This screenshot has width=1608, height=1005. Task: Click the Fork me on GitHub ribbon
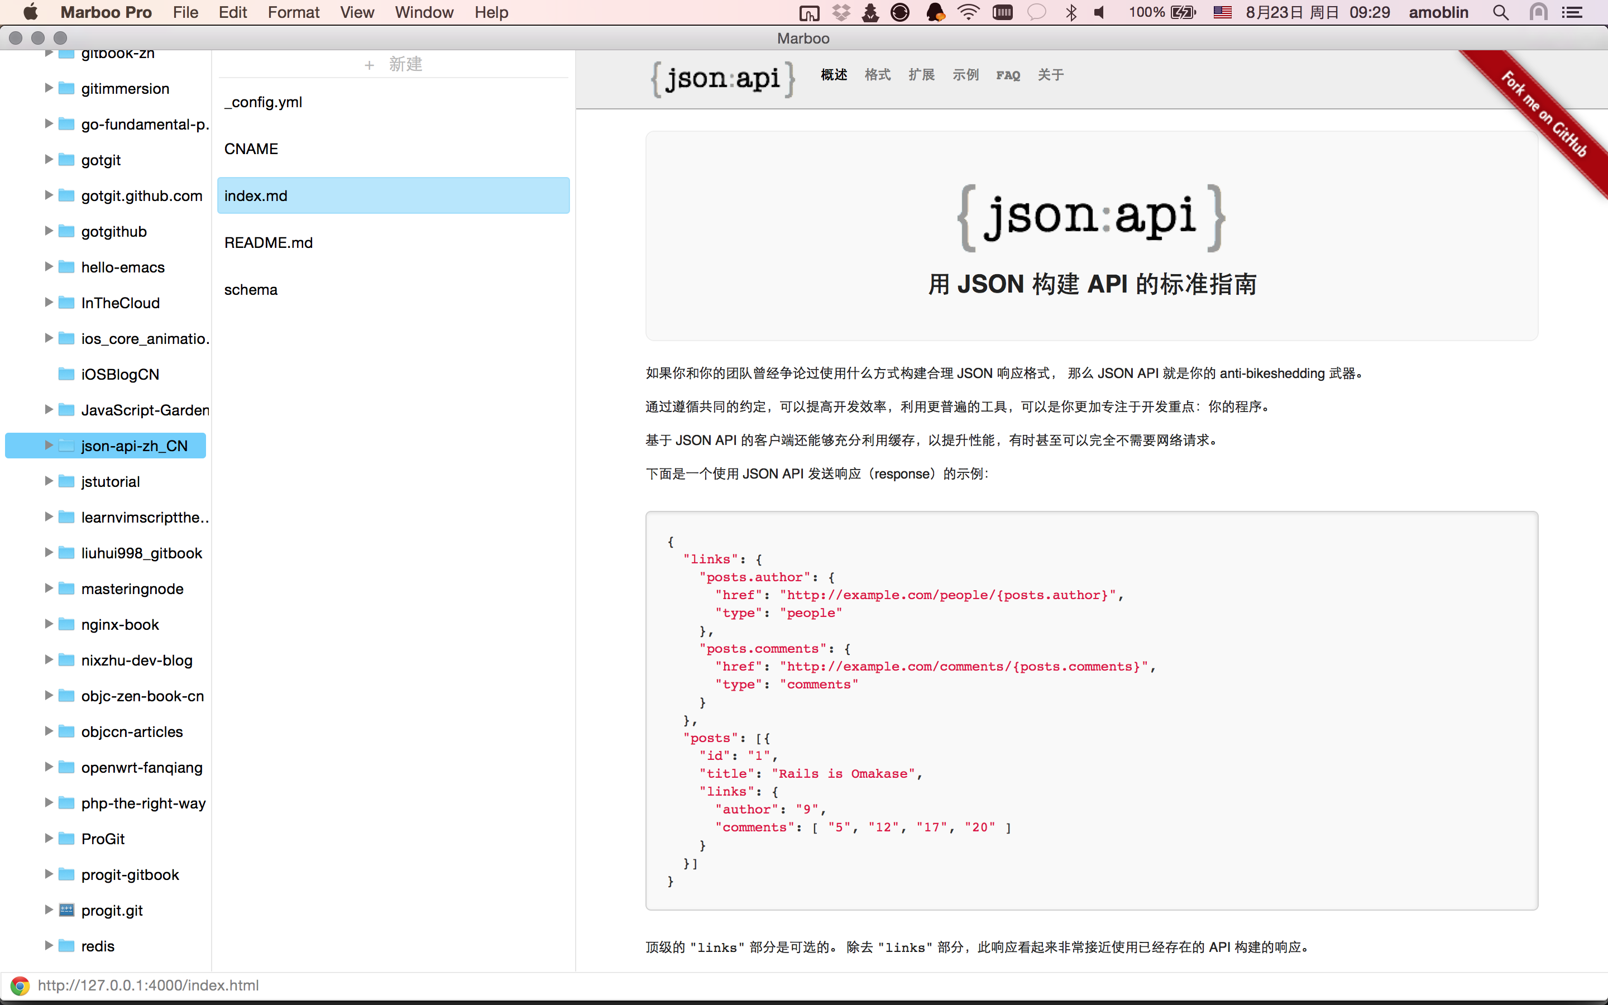click(1545, 114)
